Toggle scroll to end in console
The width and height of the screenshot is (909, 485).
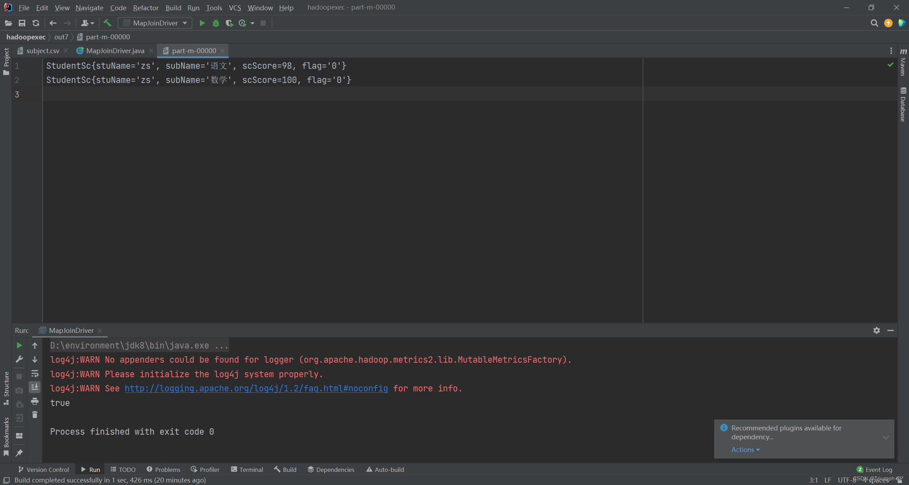click(x=35, y=387)
